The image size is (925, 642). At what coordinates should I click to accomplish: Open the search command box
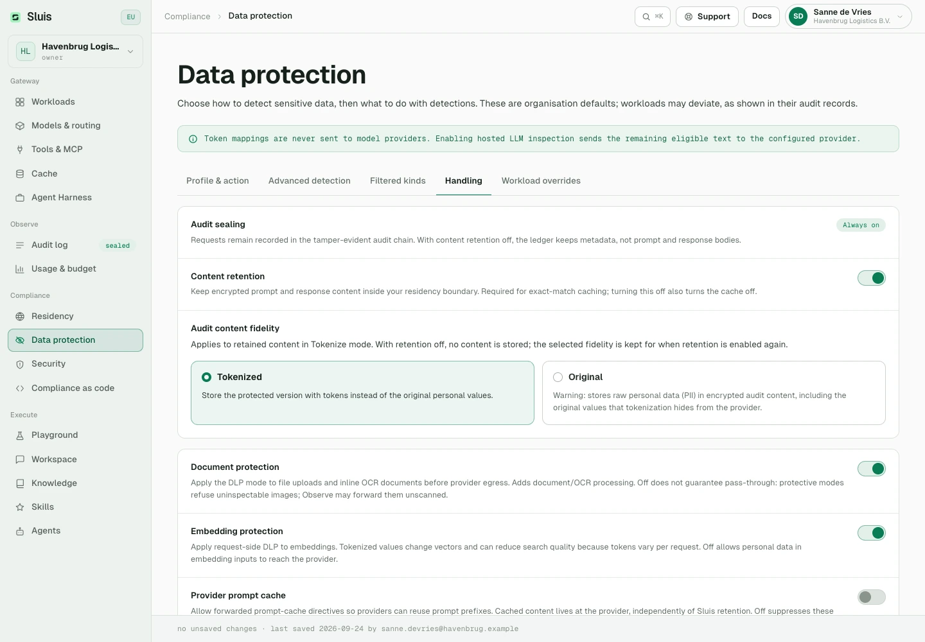(x=653, y=17)
